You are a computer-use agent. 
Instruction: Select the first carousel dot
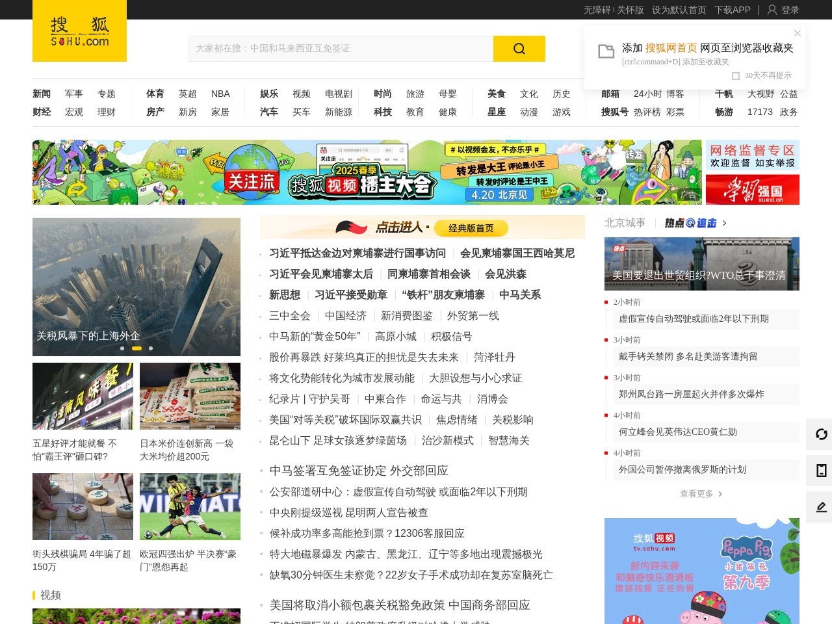(x=122, y=348)
